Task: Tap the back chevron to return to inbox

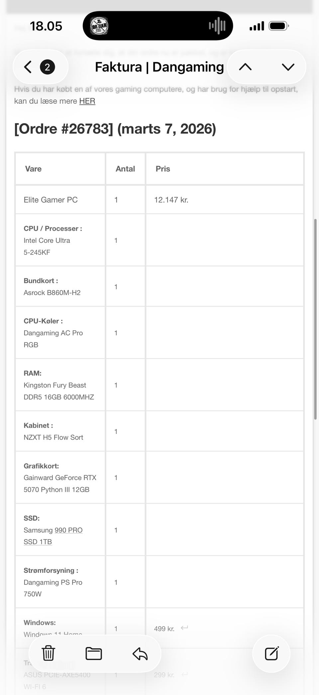Action: pyautogui.click(x=28, y=67)
